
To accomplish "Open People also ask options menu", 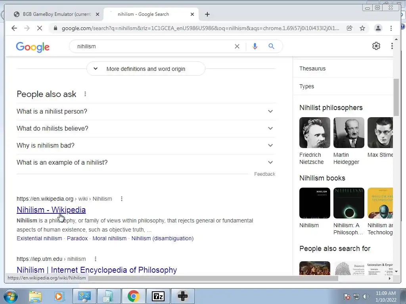I will pyautogui.click(x=85, y=94).
